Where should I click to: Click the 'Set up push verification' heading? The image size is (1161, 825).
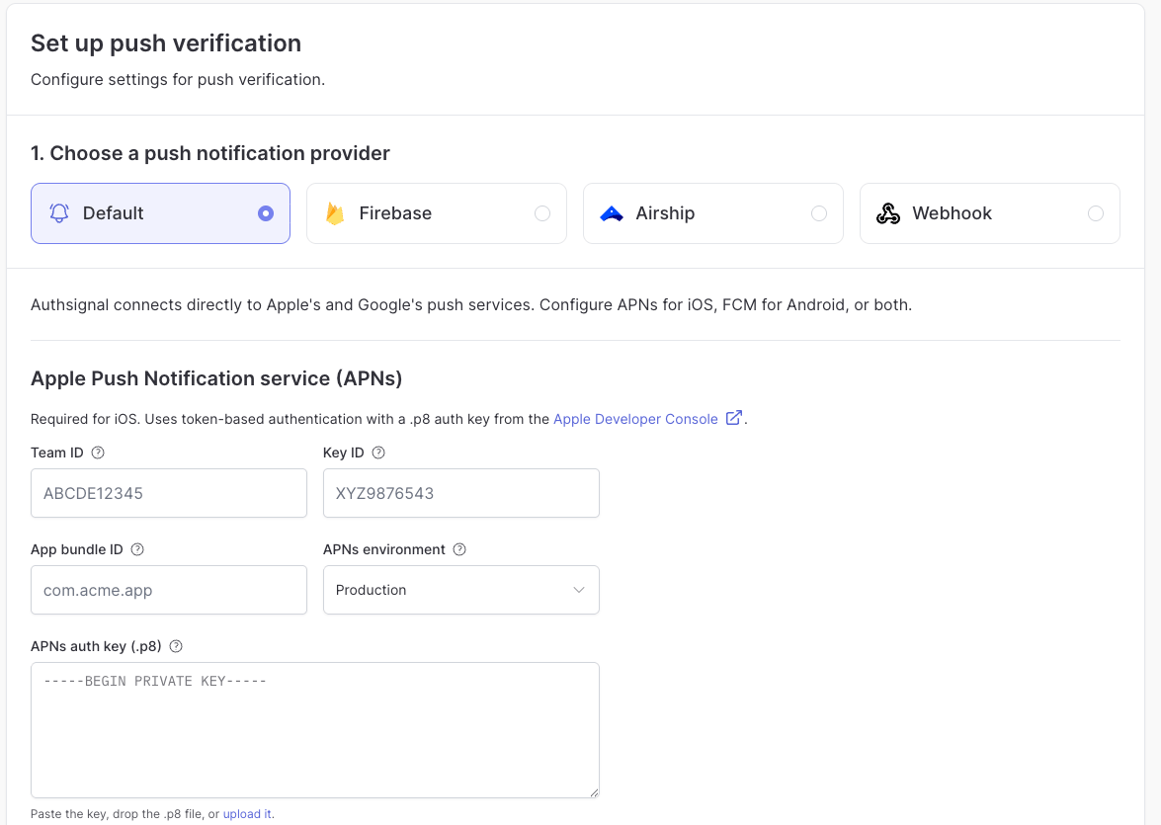click(x=166, y=42)
